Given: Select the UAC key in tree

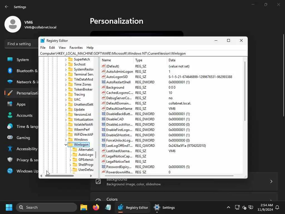Looking at the screenshot, I should click(x=77, y=99).
